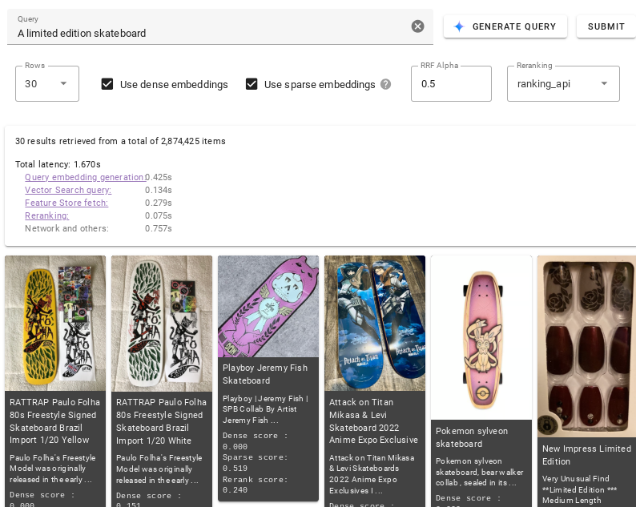Open the Rows dropdown

[x=47, y=83]
